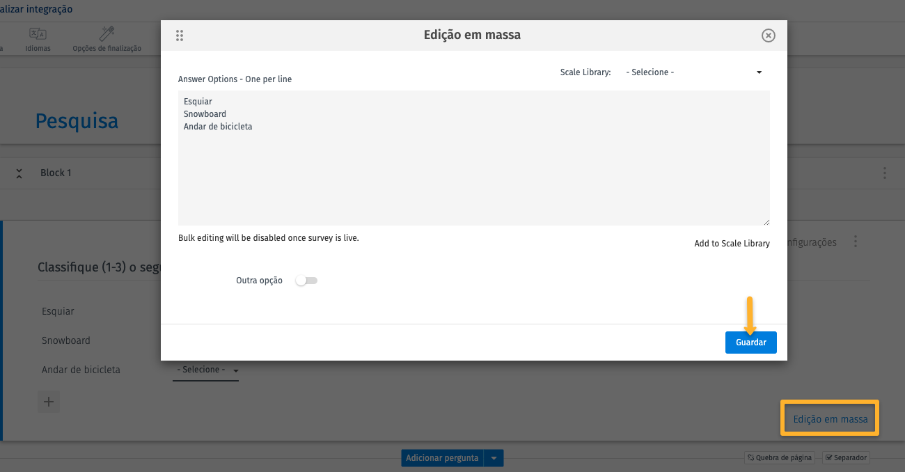The height and width of the screenshot is (472, 905).
Task: Click the Andar de bicicleta survey option
Action: [x=81, y=370]
